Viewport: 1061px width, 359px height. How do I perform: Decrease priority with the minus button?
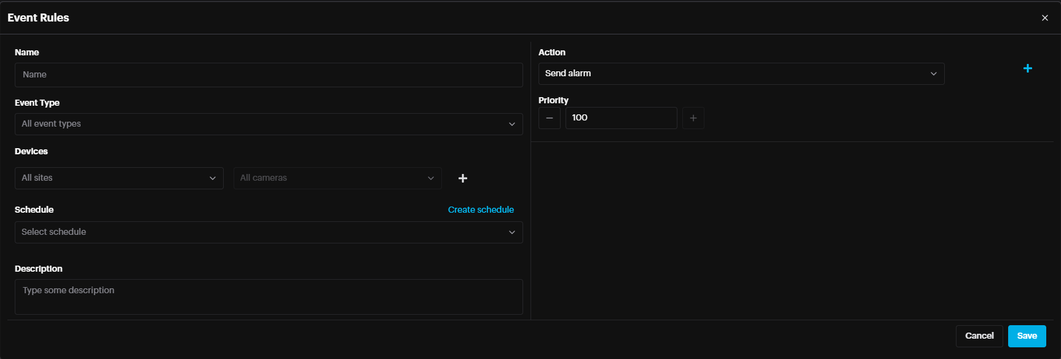pyautogui.click(x=549, y=118)
